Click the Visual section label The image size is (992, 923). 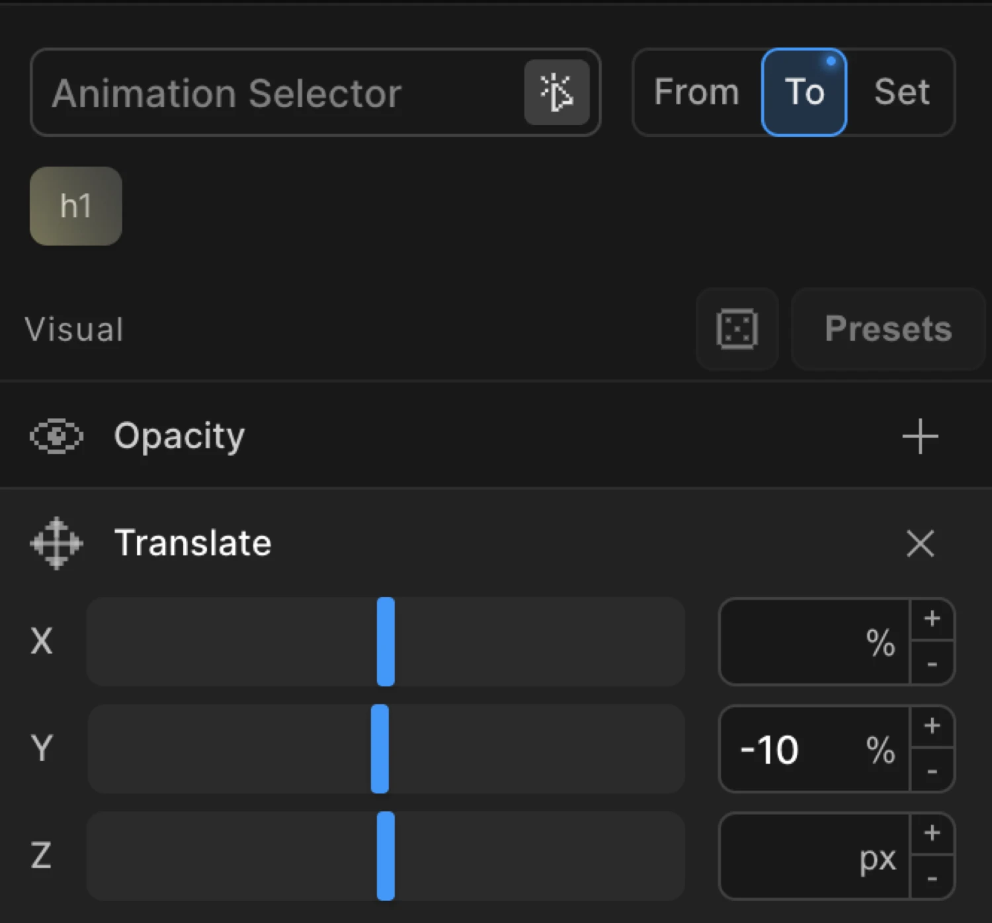click(x=73, y=329)
